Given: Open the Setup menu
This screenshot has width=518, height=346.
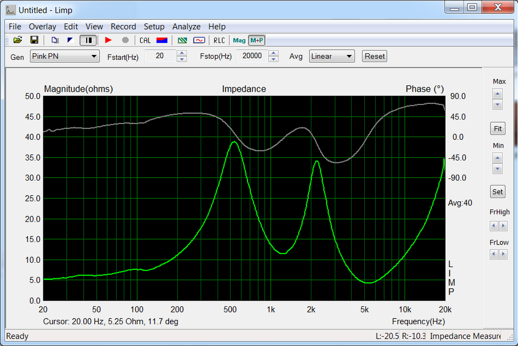Looking at the screenshot, I should point(154,27).
